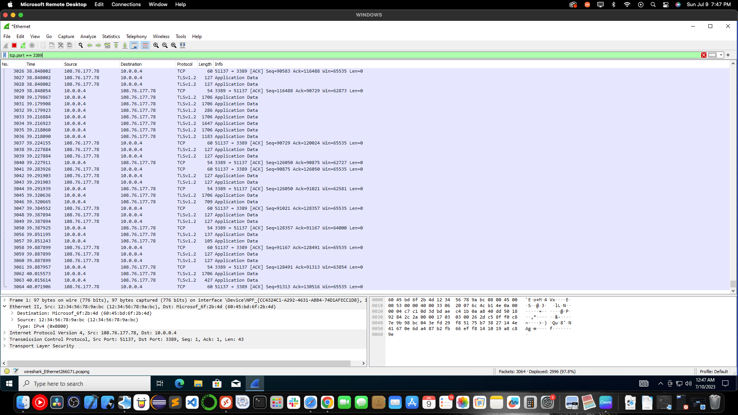Collapse the Ethernet II tree node
738x415 pixels.
pyautogui.click(x=5, y=307)
